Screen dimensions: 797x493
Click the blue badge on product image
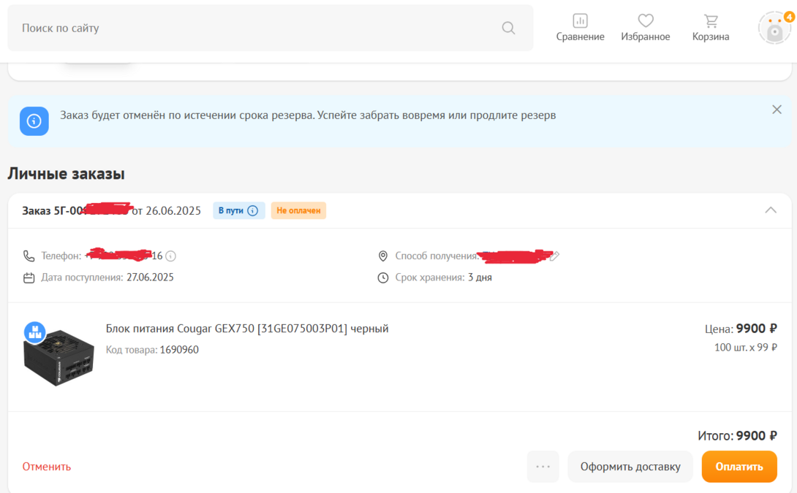34,332
